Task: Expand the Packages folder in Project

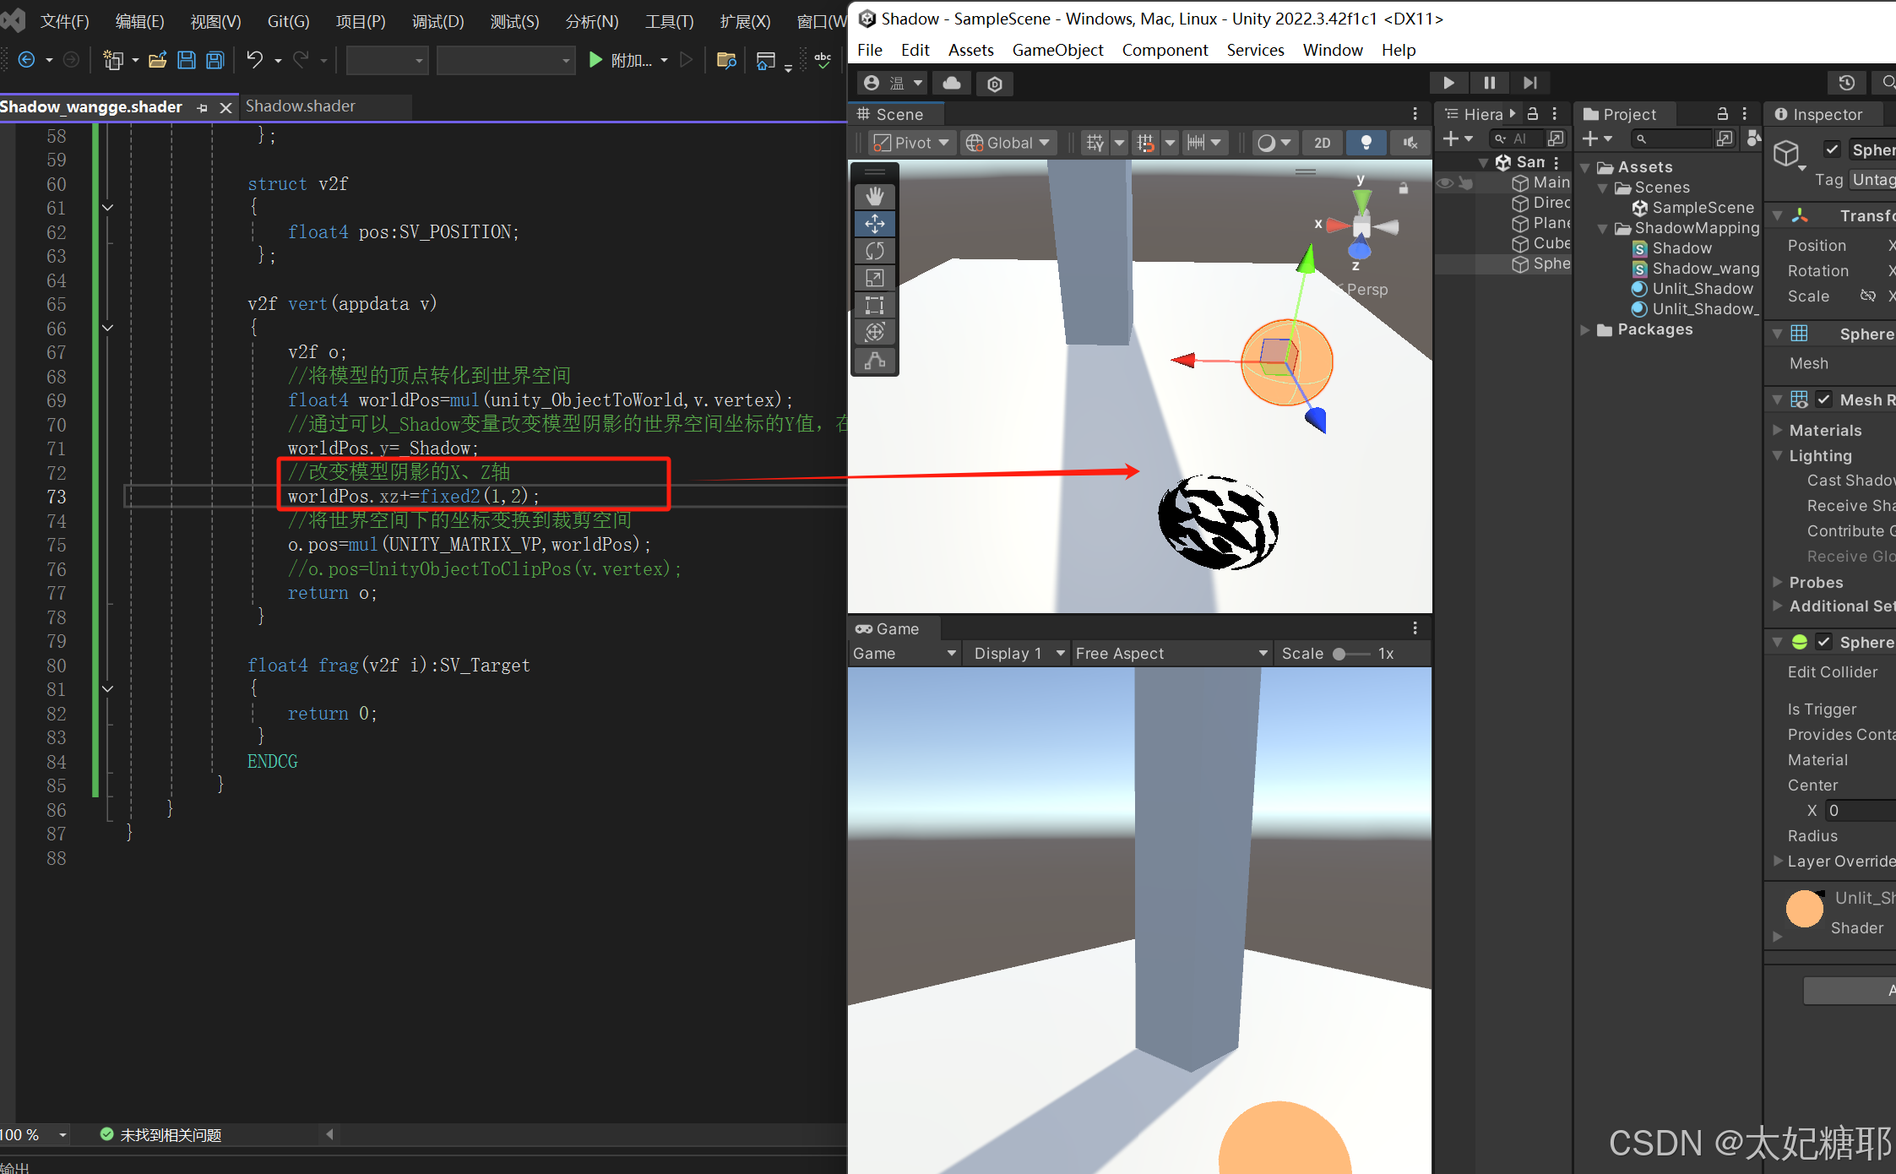Action: coord(1585,329)
